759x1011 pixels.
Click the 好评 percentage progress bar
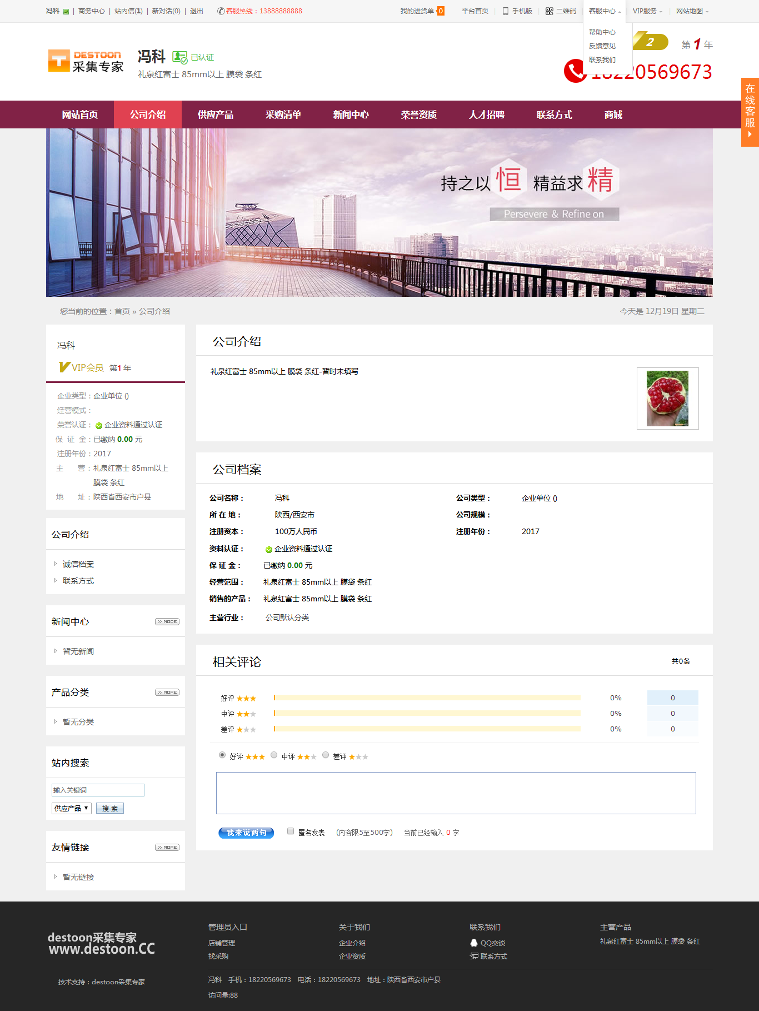pyautogui.click(x=427, y=698)
